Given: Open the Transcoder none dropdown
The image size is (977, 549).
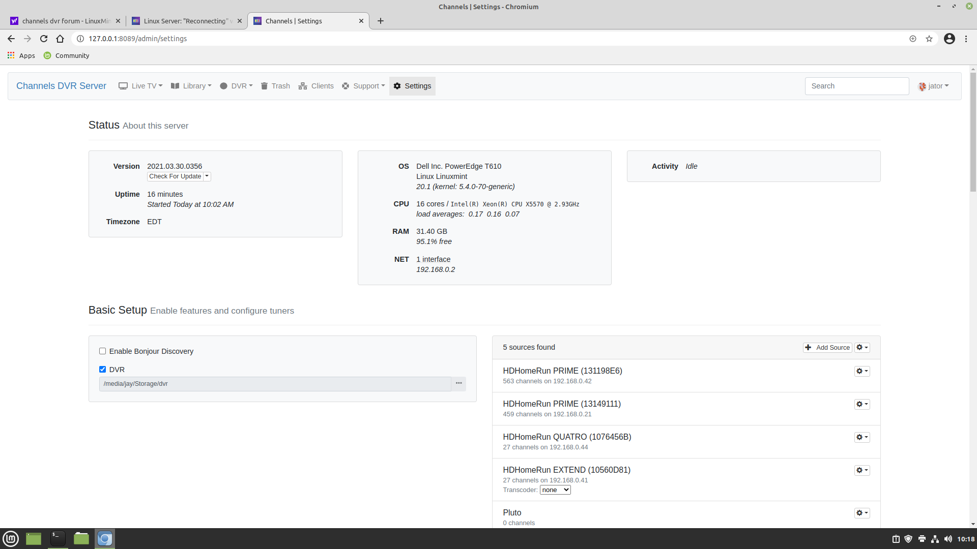Looking at the screenshot, I should click(555, 490).
